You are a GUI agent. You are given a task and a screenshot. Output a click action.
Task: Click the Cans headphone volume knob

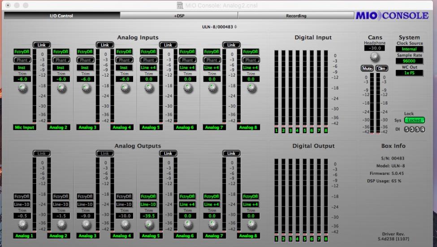coord(375,57)
